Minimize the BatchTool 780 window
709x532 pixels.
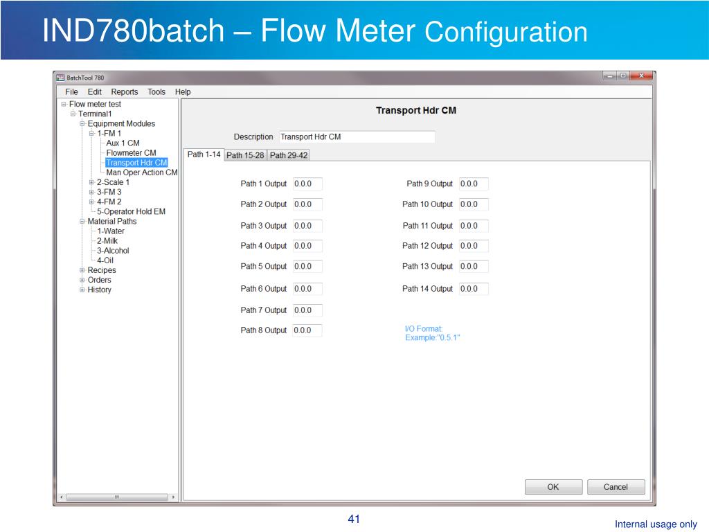tap(609, 76)
